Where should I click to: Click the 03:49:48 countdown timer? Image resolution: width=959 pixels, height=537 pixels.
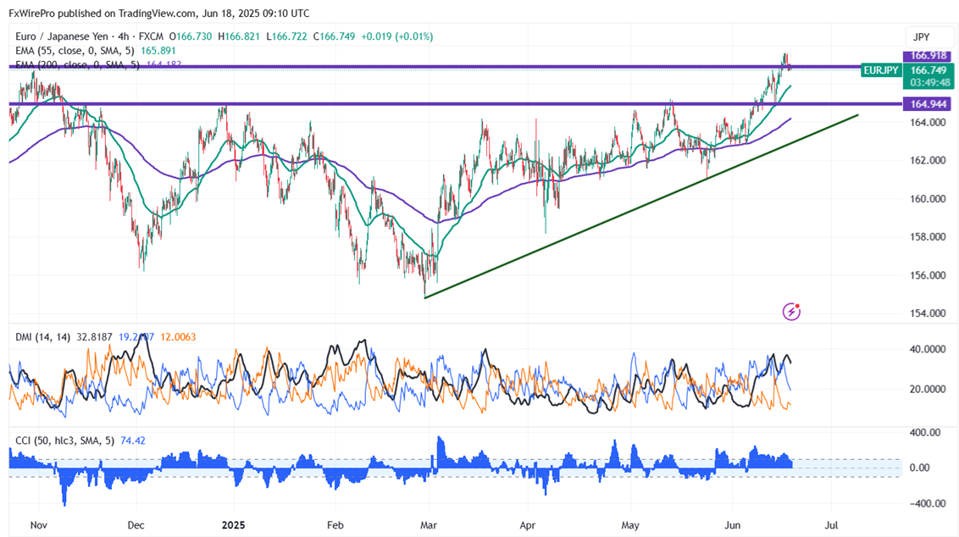pyautogui.click(x=928, y=82)
